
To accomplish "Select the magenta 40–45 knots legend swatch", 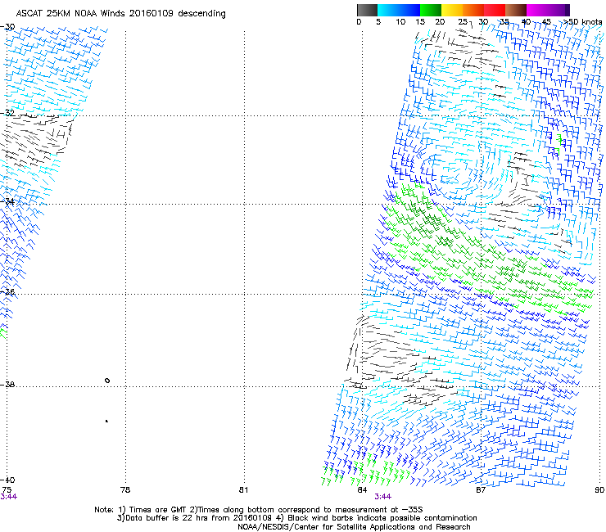I will [x=537, y=10].
